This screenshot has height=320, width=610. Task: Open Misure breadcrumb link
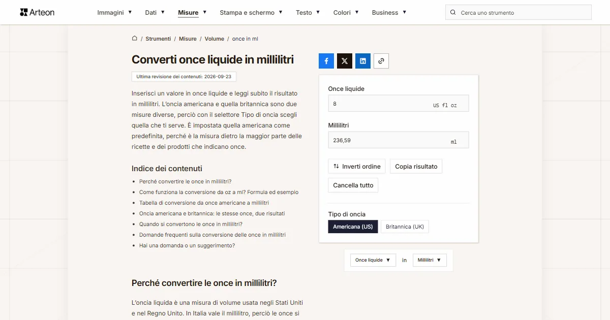coord(188,39)
